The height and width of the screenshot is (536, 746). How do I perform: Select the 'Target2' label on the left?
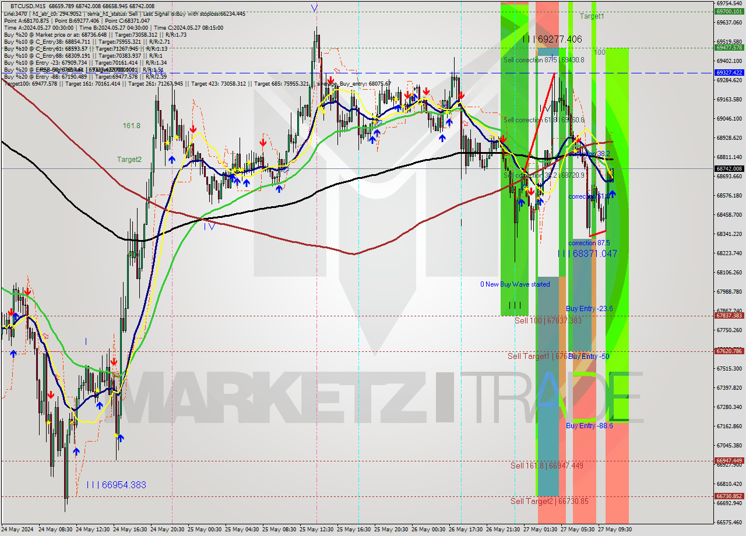(129, 159)
